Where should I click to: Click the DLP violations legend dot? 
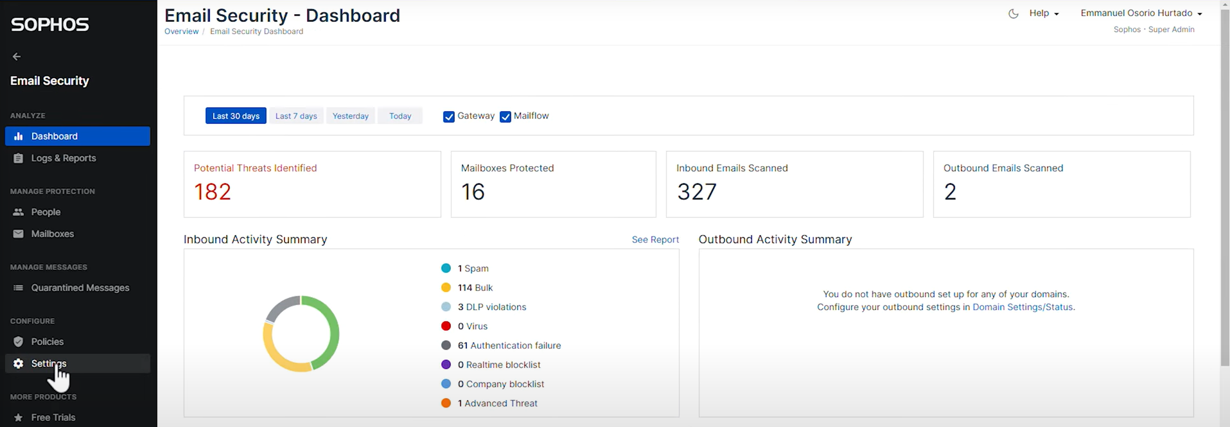446,307
